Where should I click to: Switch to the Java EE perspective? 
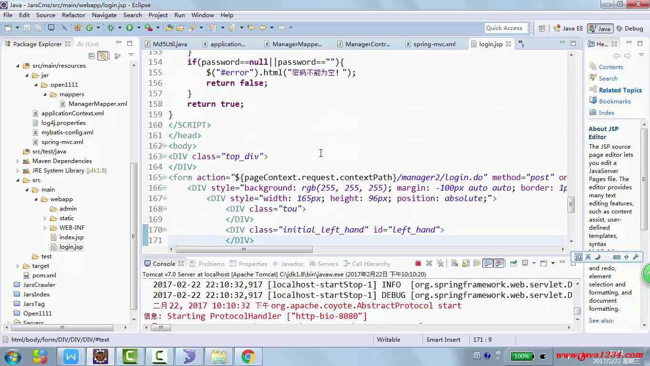(568, 28)
